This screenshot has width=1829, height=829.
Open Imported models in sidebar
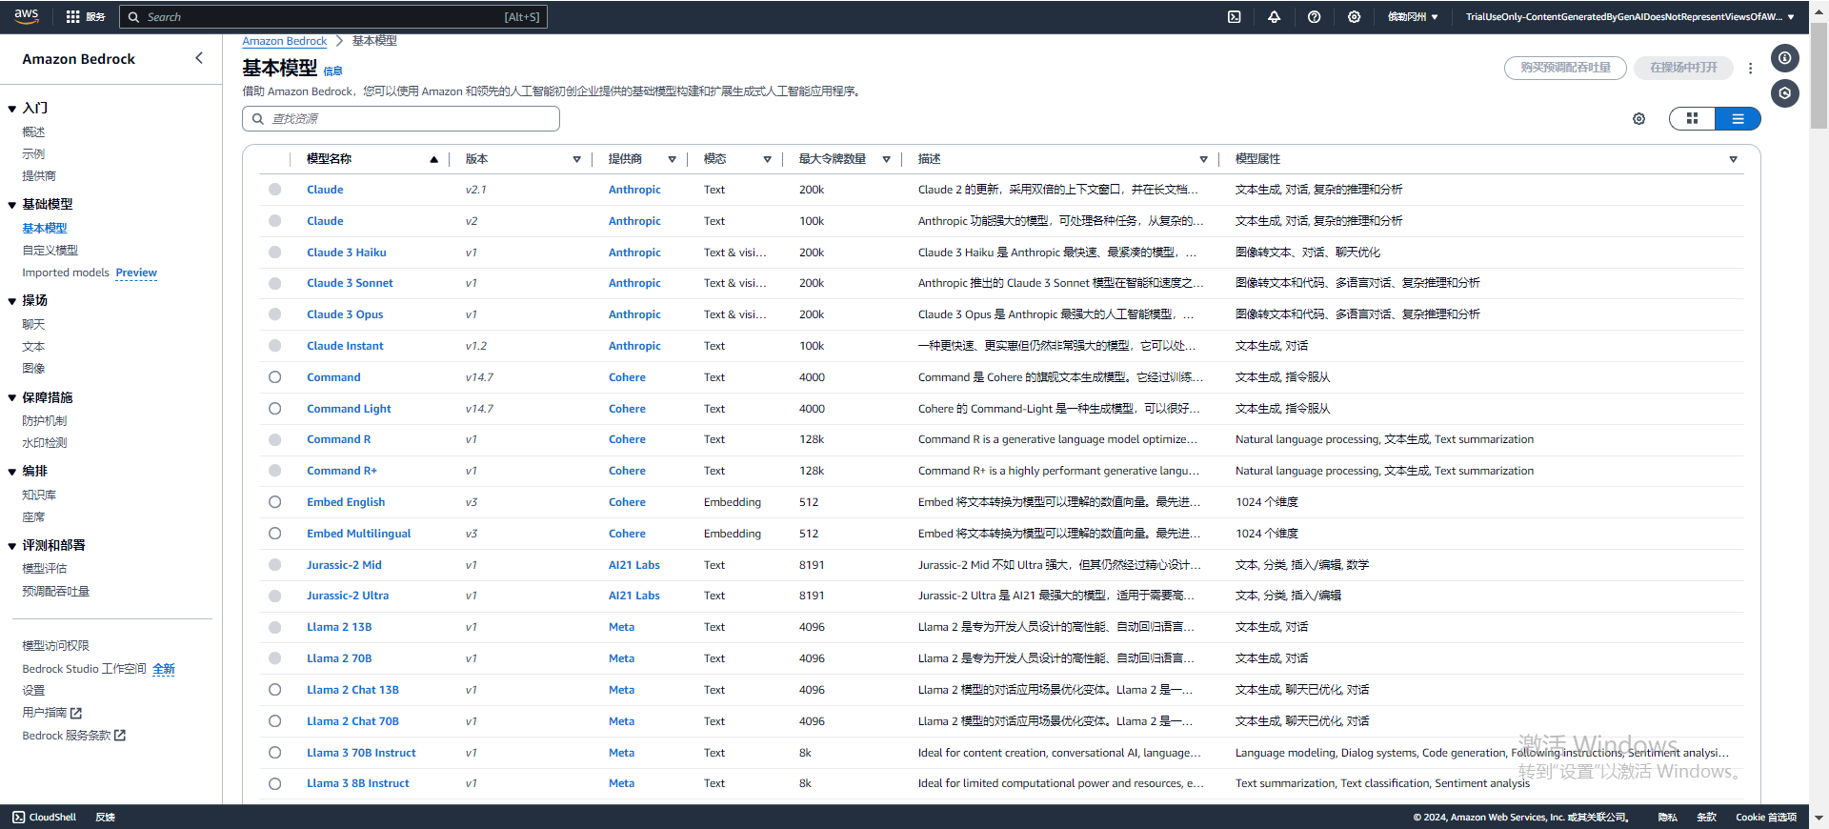click(66, 273)
